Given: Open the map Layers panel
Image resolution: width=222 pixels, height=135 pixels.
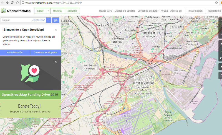Looking at the screenshot, I should tap(221, 44).
